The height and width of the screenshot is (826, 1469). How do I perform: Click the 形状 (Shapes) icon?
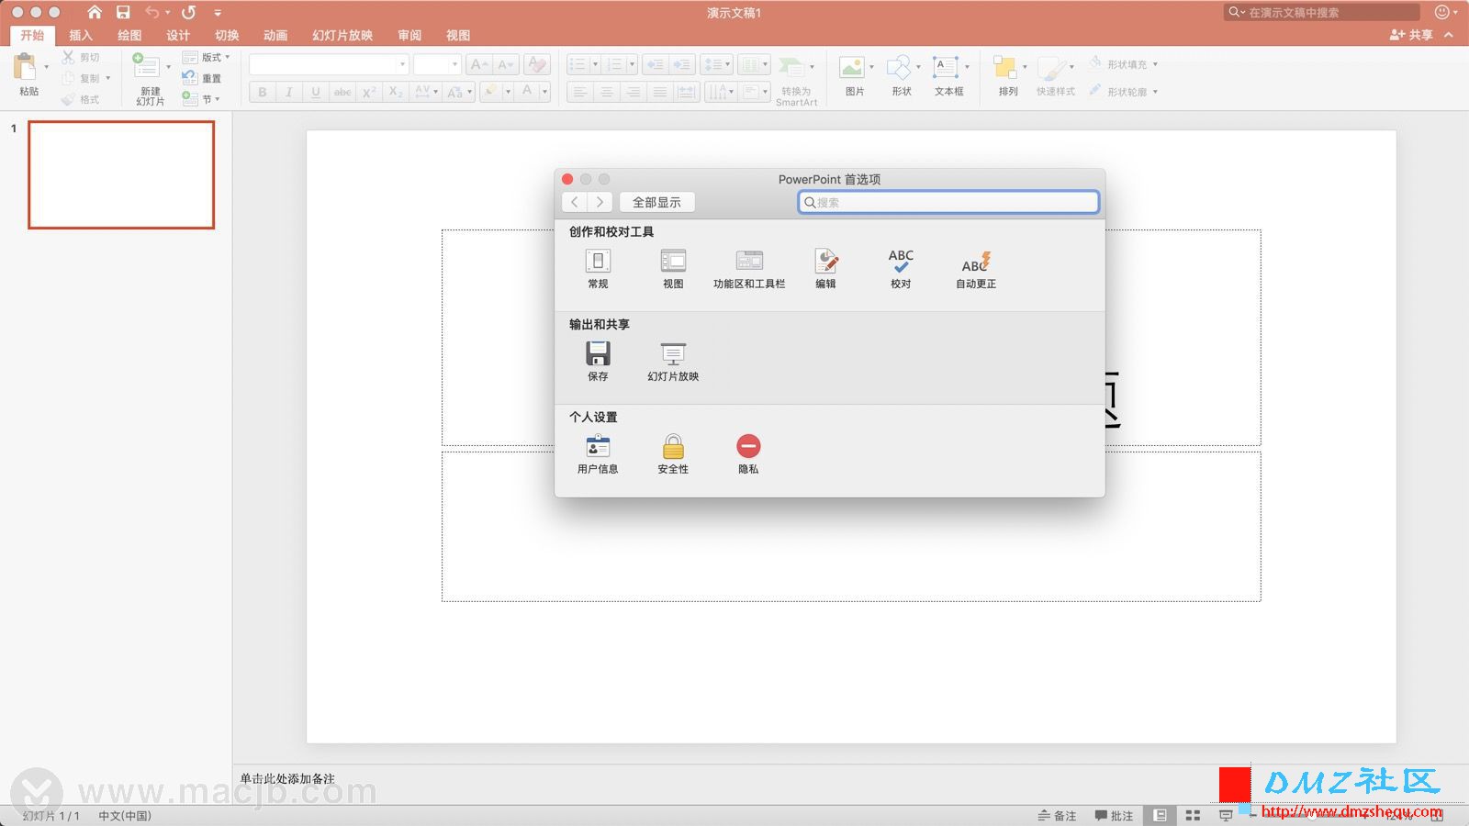click(x=899, y=67)
